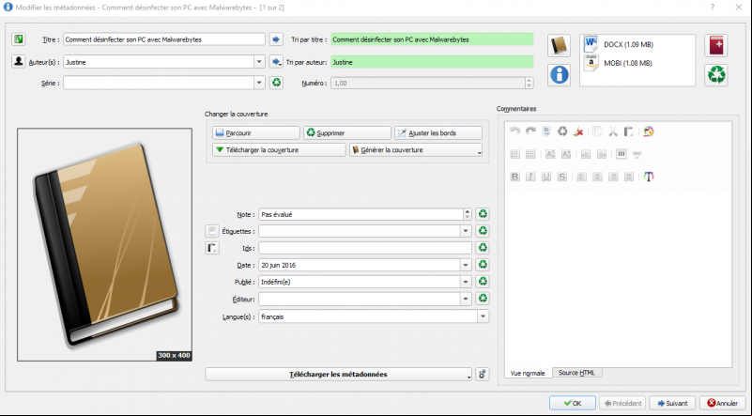Align comment text left

(581, 177)
